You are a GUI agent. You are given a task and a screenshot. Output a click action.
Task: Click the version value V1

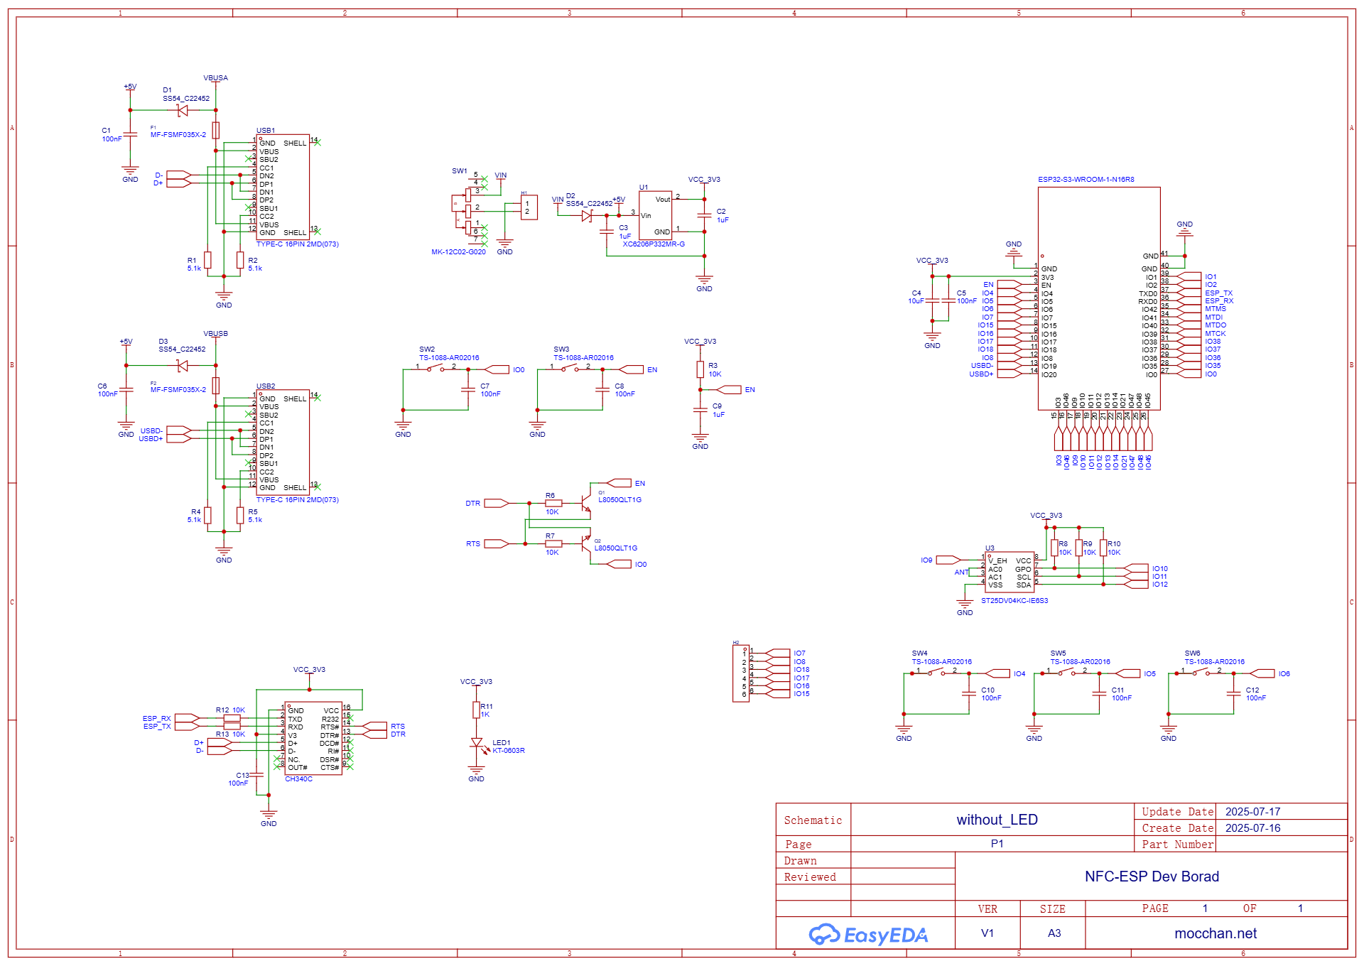(987, 933)
